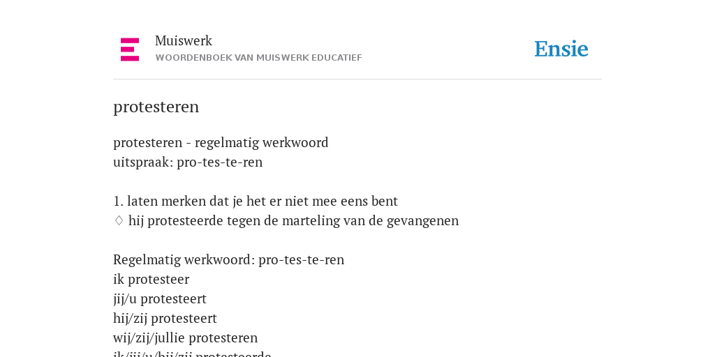Click the number '1.' of the definition

[x=118, y=201]
